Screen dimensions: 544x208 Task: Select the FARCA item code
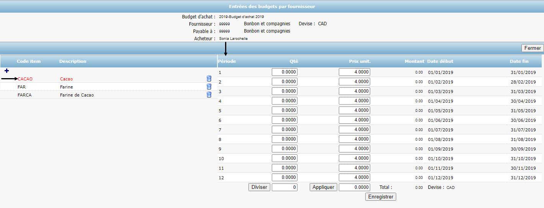[25, 95]
